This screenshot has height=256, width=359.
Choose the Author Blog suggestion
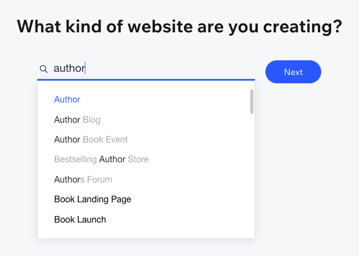coord(77,120)
